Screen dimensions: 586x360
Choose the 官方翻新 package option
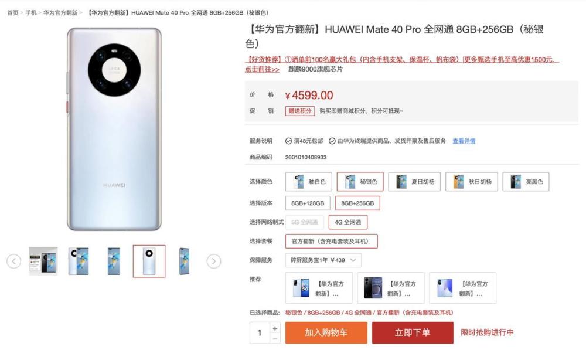[x=331, y=241]
